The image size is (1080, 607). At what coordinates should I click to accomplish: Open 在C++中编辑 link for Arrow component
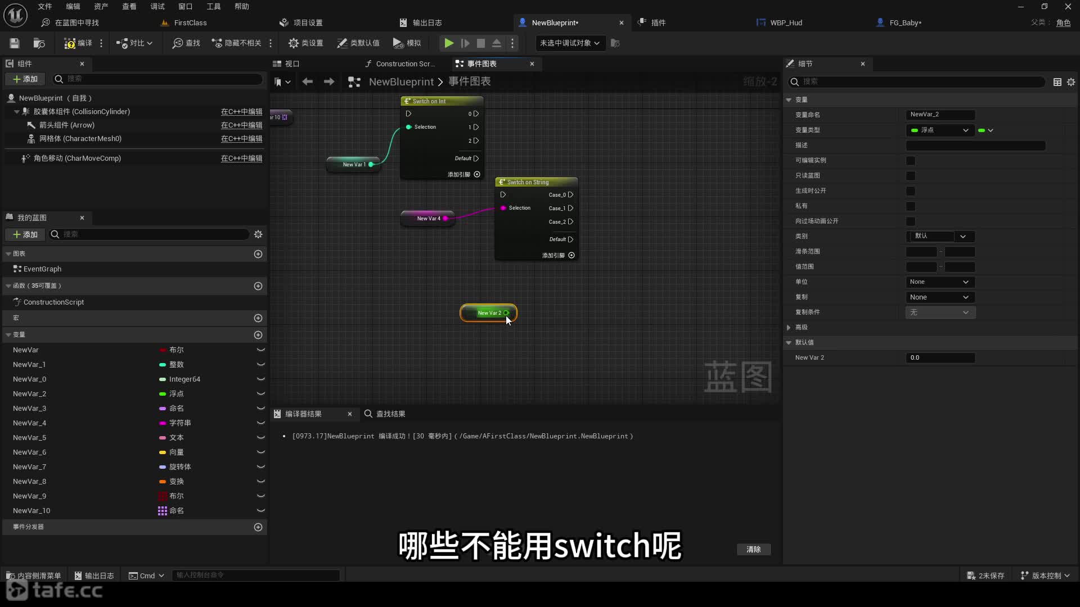[x=241, y=125]
